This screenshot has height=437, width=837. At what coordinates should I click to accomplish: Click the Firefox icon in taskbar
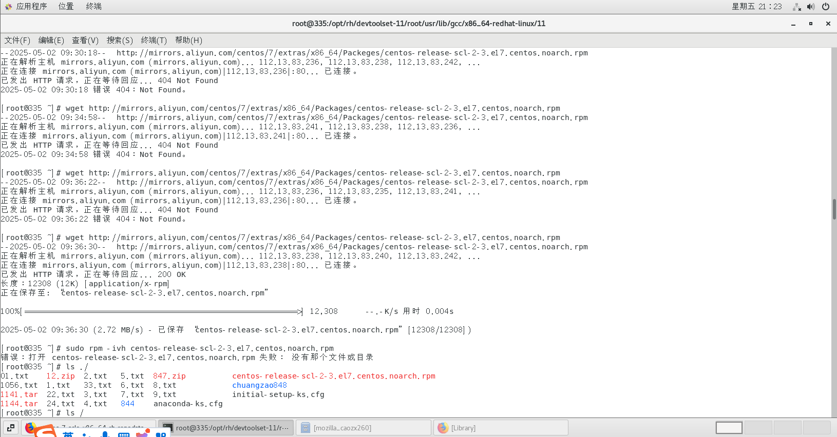tap(30, 427)
